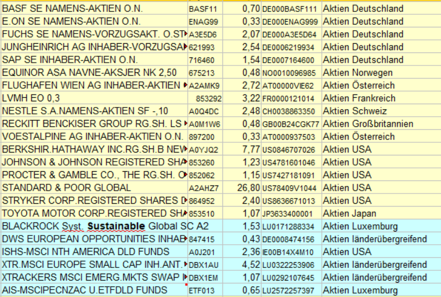Select AIS-MSCIPECNZAC U.ETFDLD FUNDS cell
441x297 pixels.
94,290
